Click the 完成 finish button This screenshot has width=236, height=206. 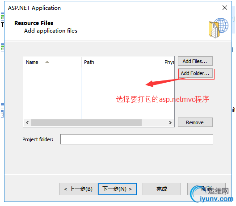click(162, 189)
